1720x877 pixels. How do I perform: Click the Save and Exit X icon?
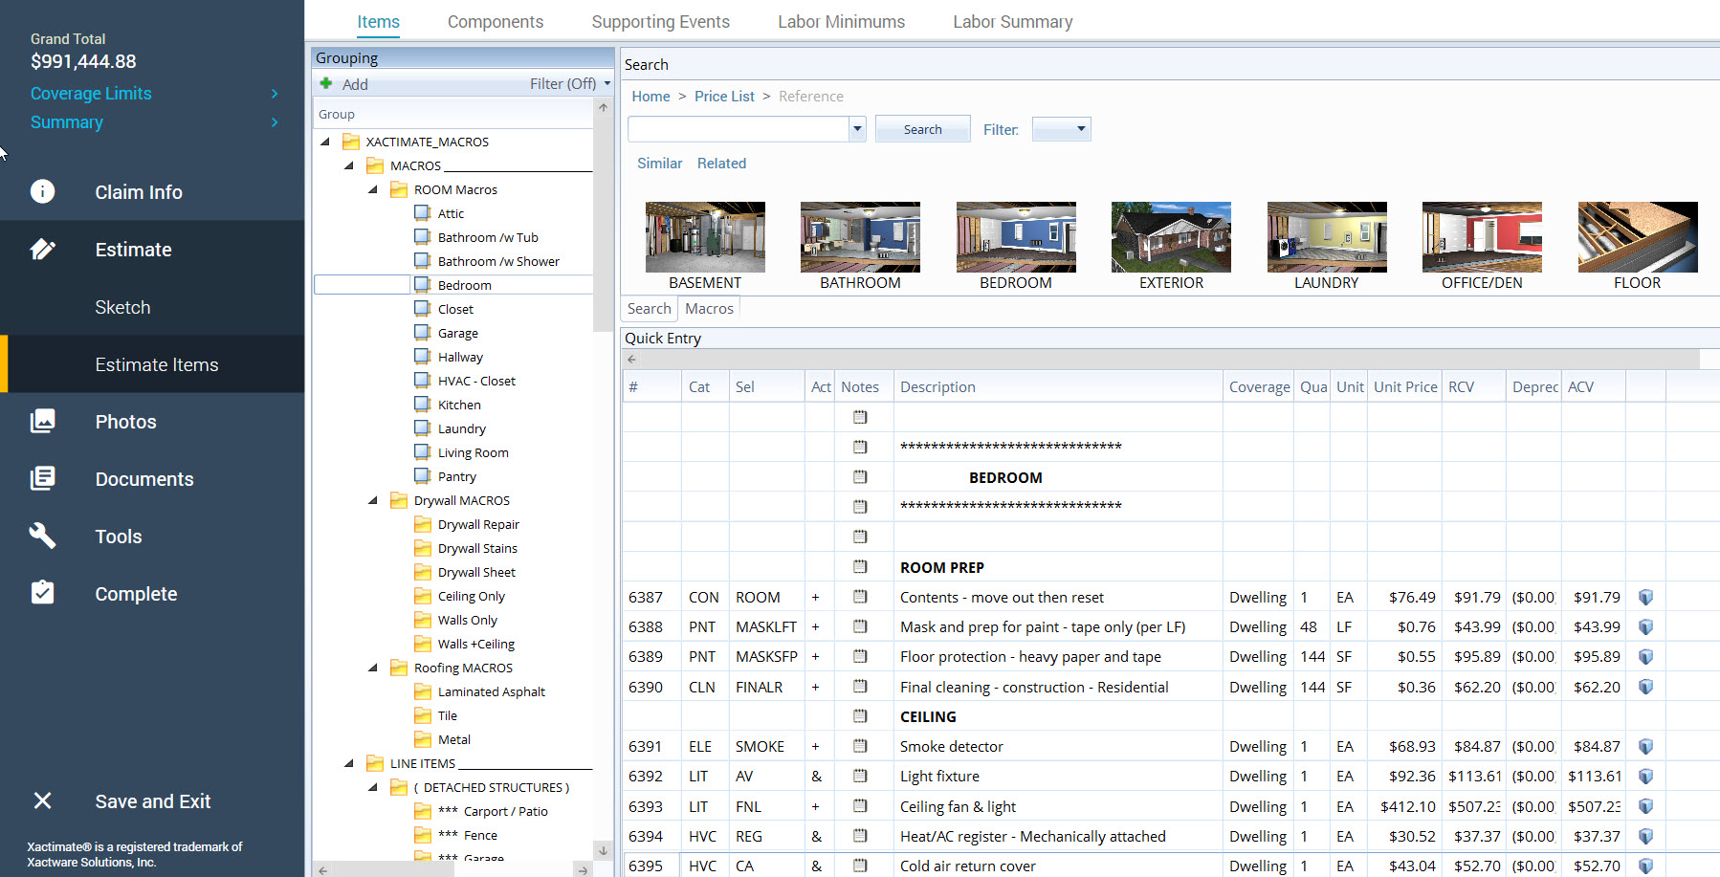pyautogui.click(x=42, y=800)
